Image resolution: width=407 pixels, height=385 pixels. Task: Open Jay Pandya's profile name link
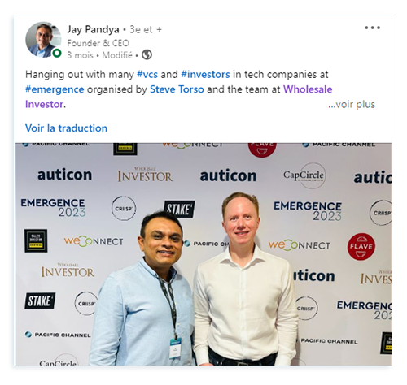click(93, 29)
